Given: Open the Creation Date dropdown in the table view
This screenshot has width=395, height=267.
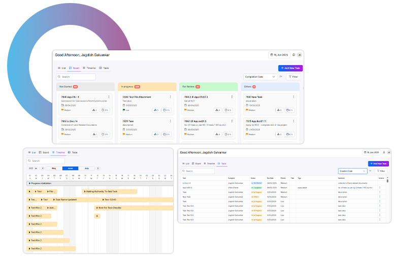Looking at the screenshot, I should click(x=352, y=172).
